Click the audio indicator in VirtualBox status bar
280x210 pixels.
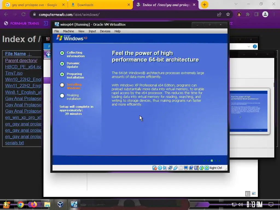pyautogui.click(x=165, y=168)
